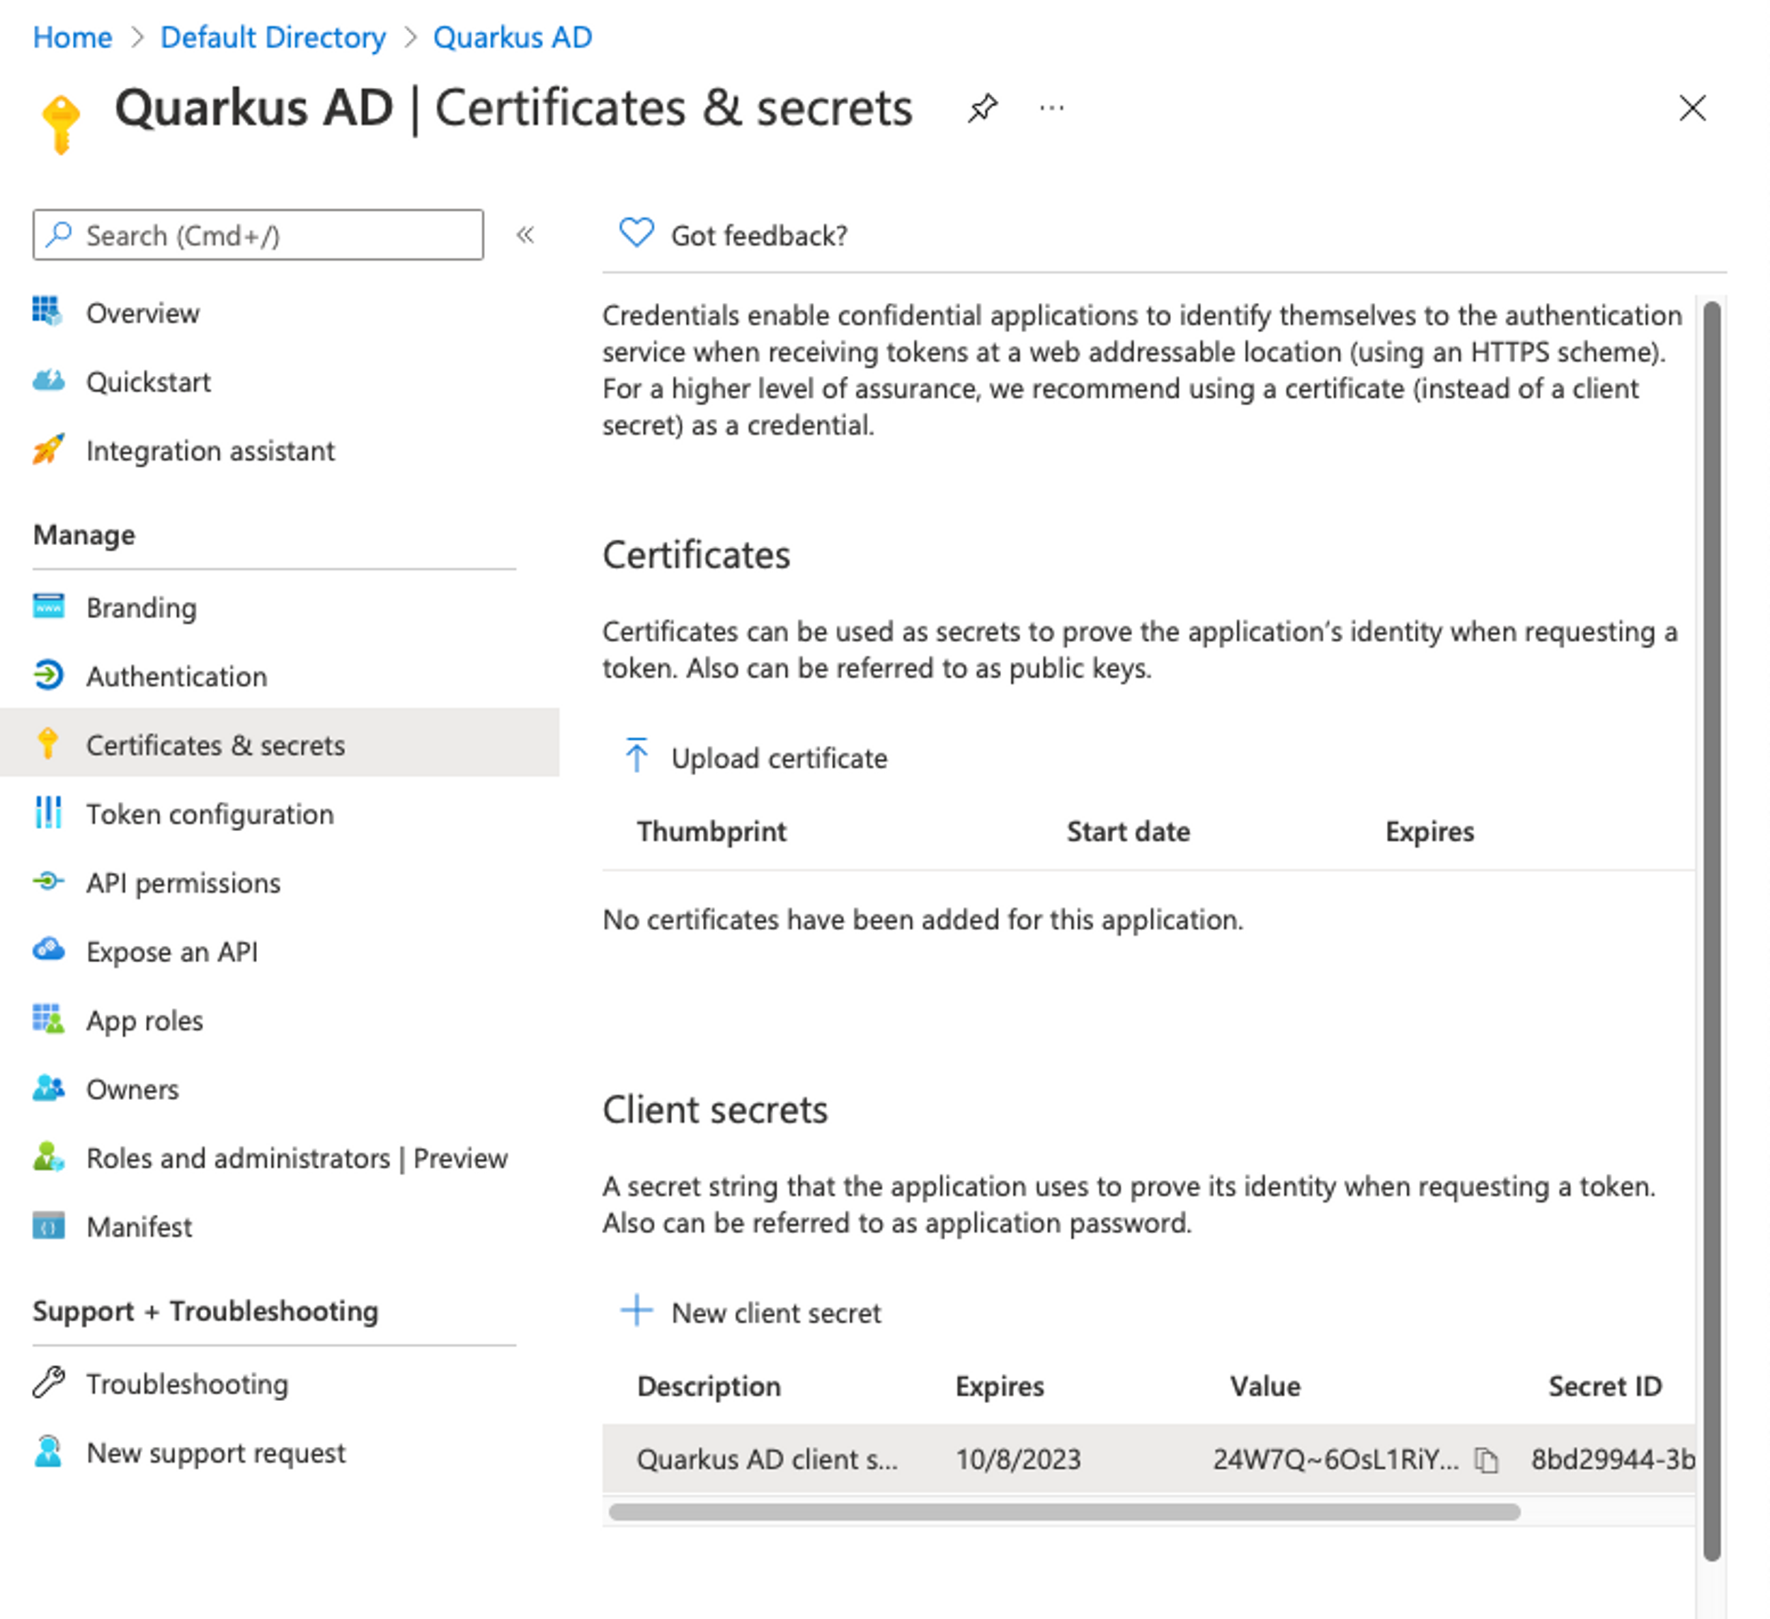Image resolution: width=1770 pixels, height=1619 pixels.
Task: Open Expose an API
Action: point(172,951)
